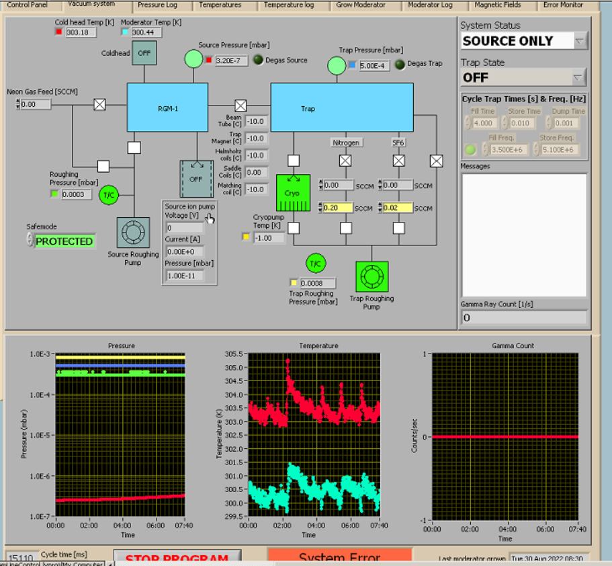Click the Source Roughing Pump icon
The height and width of the screenshot is (566, 612).
[x=134, y=233]
